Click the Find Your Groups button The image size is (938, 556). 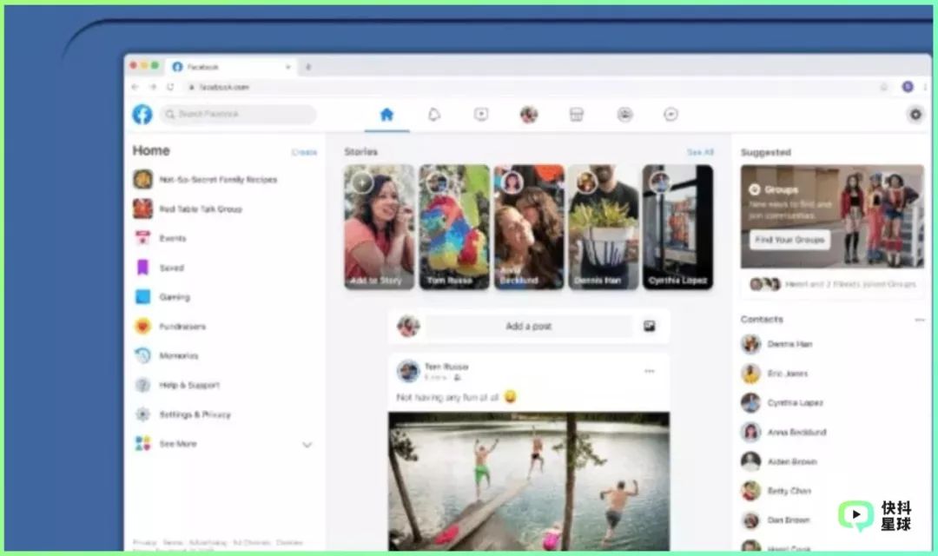[789, 240]
